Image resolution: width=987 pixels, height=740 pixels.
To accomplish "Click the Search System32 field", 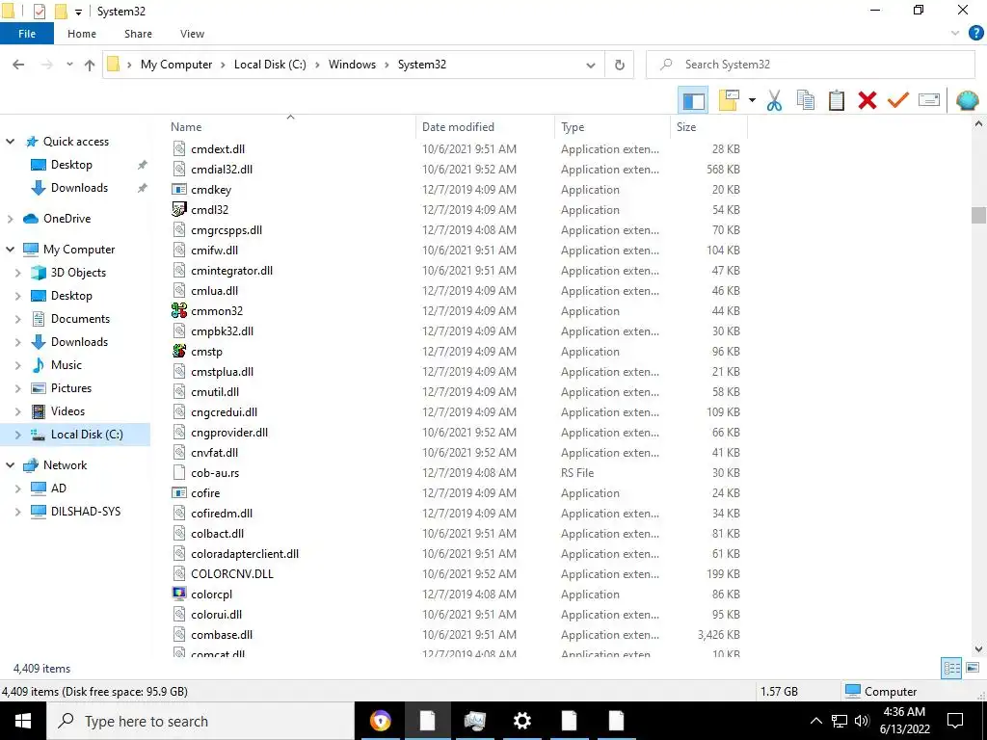I will (x=811, y=65).
